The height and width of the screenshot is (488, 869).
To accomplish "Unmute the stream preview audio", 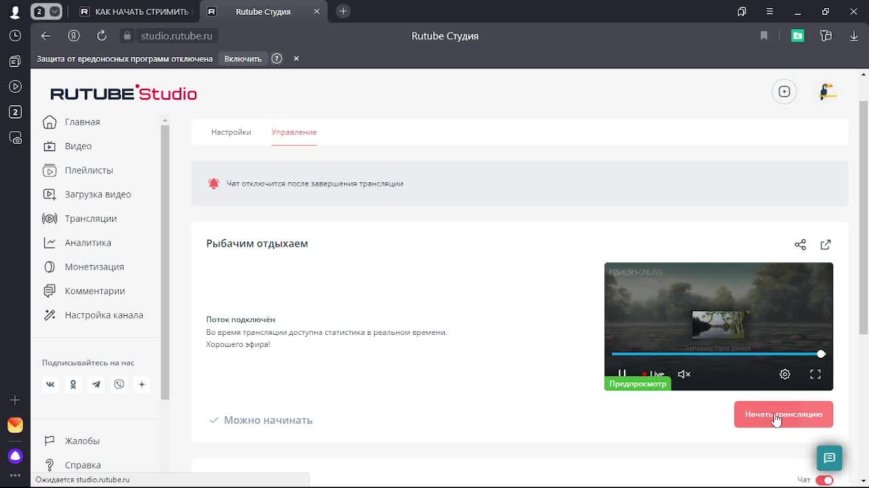I will 684,374.
